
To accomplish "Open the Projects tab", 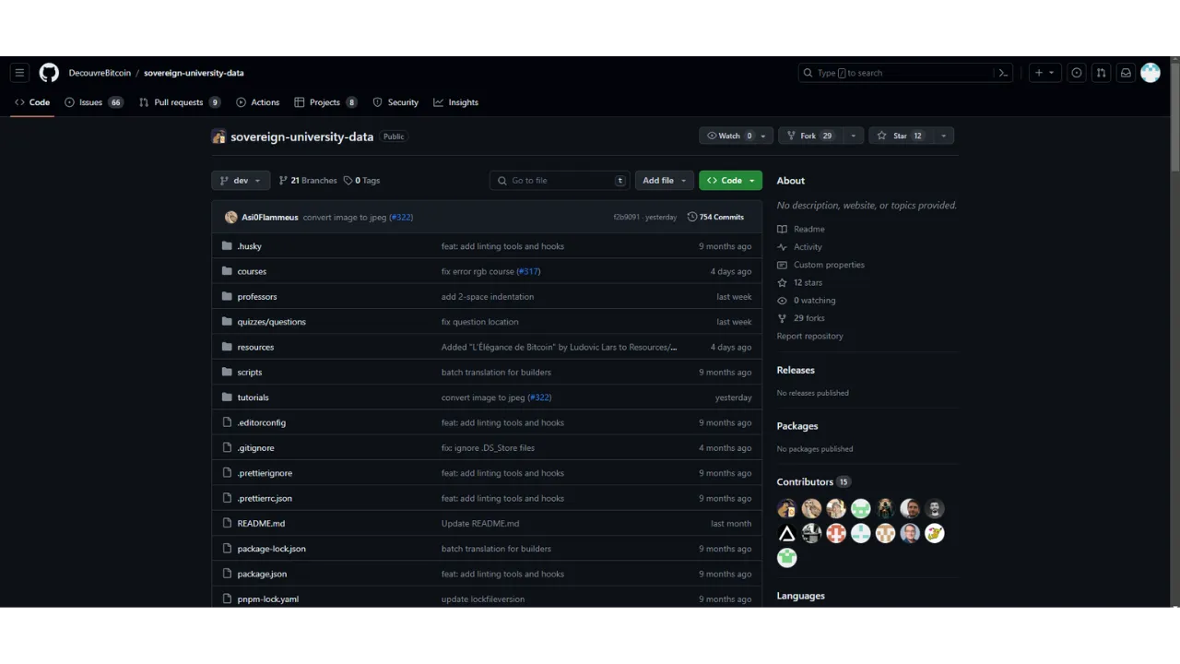I will coord(325,102).
